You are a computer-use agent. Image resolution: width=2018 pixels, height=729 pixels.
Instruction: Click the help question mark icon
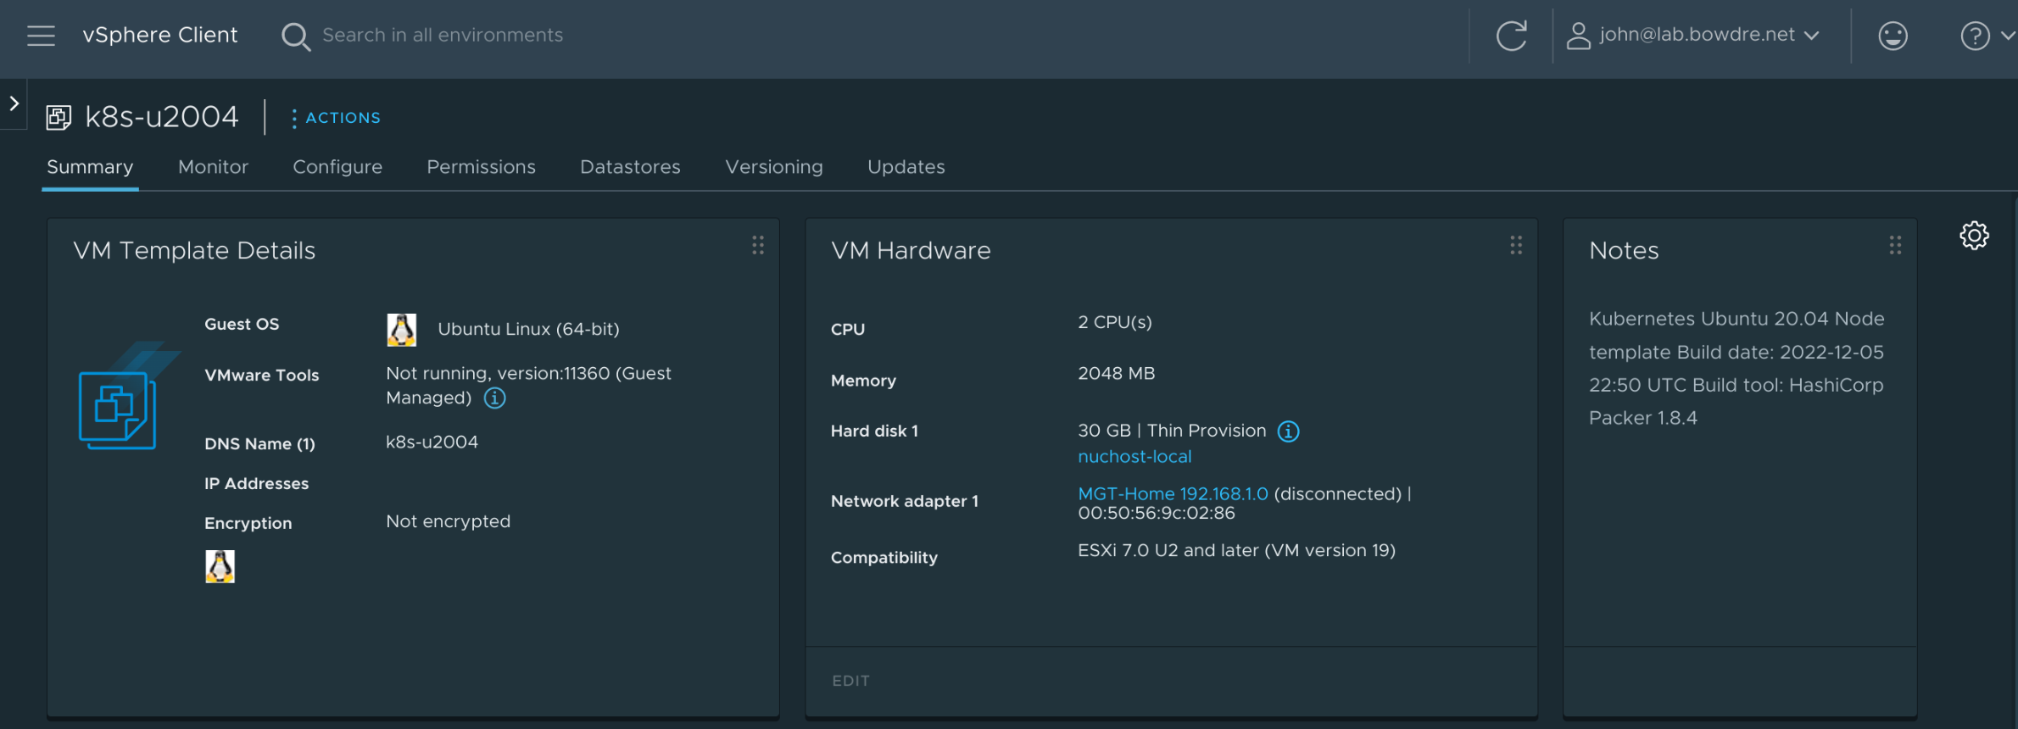[1975, 36]
